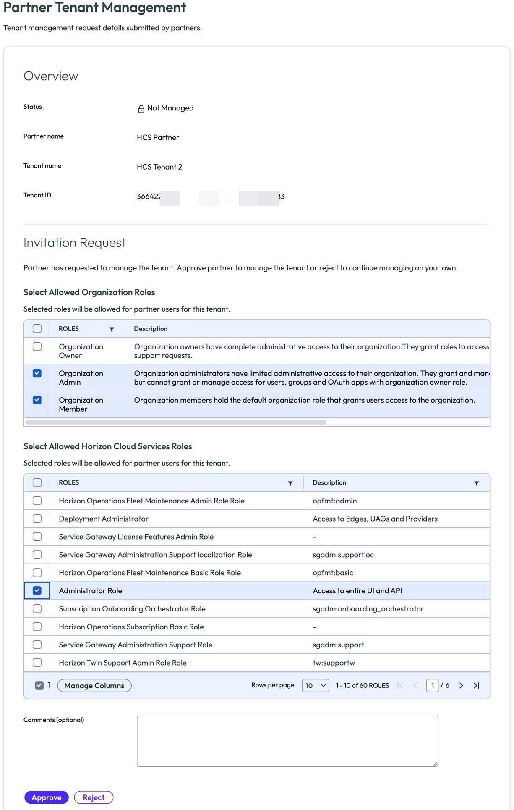Reject the partner invitation request
514x810 pixels.
(94, 797)
